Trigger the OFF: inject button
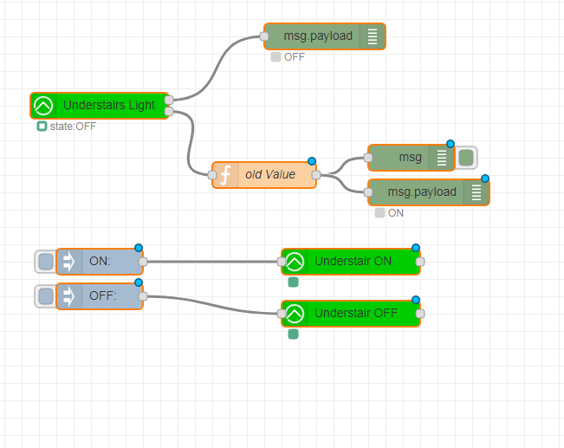Viewport: 564px width, 448px height. click(x=46, y=296)
